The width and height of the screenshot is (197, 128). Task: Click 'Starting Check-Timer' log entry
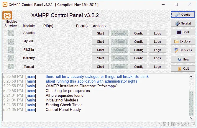click(64, 105)
